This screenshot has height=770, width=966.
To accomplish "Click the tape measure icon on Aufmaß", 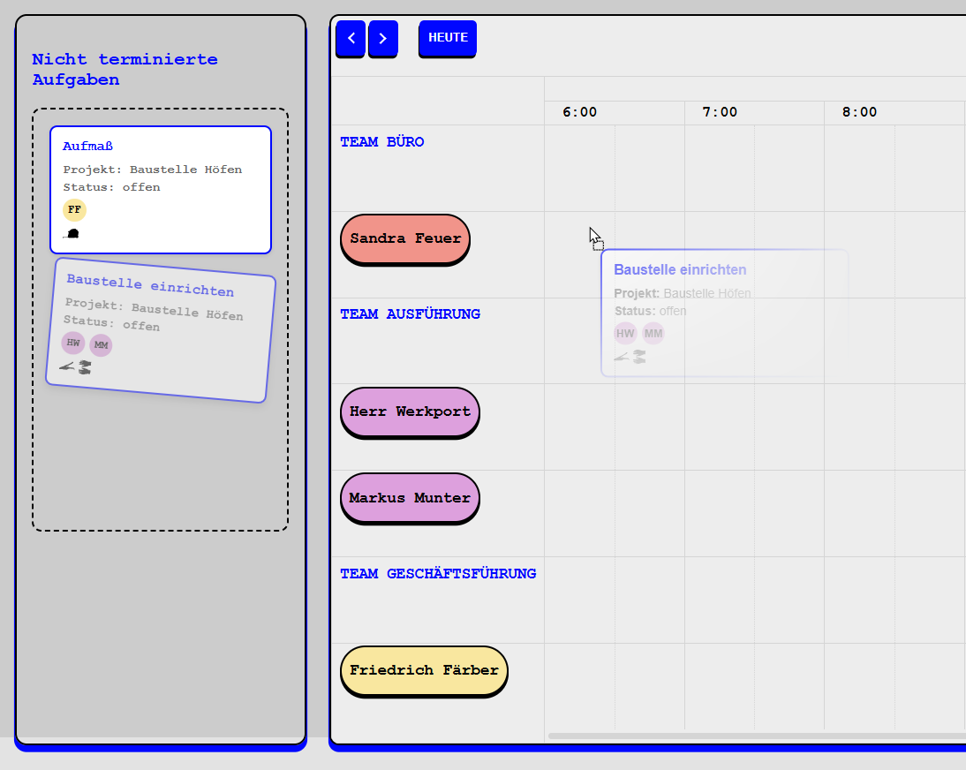I will [x=72, y=234].
